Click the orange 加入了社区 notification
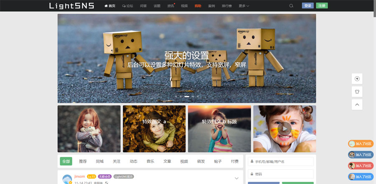 [x=361, y=144]
